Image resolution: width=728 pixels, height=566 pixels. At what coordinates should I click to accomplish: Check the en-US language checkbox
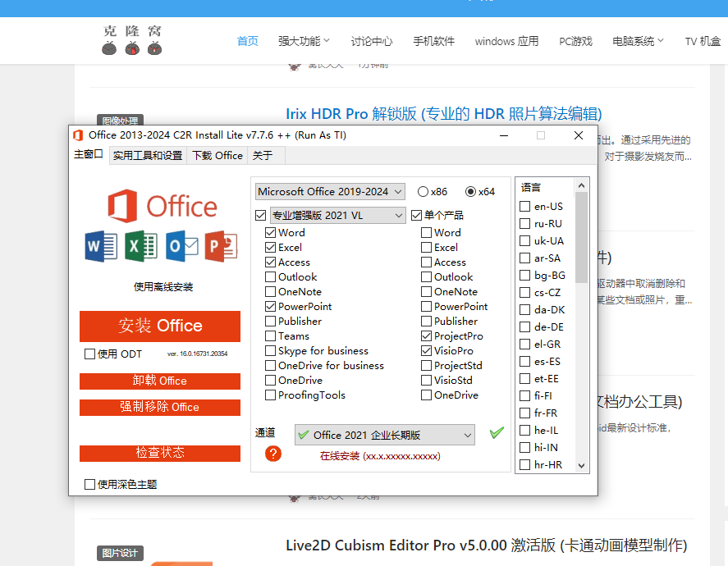click(x=524, y=207)
